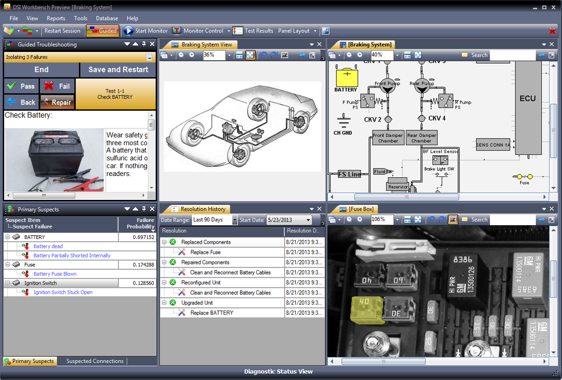Toggle fit-to-window in Braking System View
562x380 pixels.
click(x=250, y=55)
